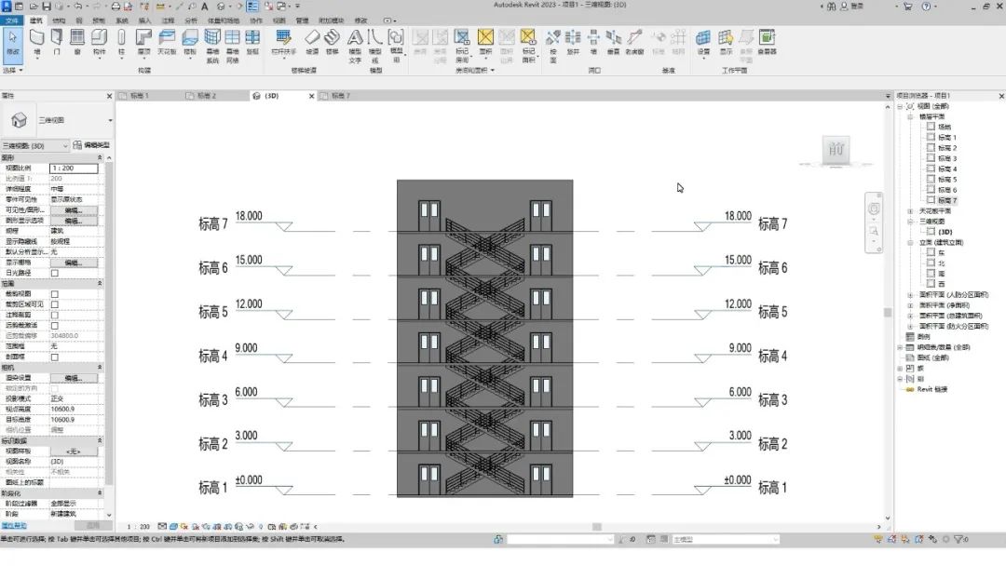The image size is (1006, 566).
Task: Enable the 日光路径 checkbox
Action: tap(55, 273)
